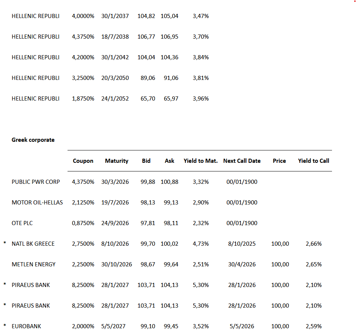Click the Next Call Date header
This screenshot has width=356, height=332.
click(x=242, y=161)
